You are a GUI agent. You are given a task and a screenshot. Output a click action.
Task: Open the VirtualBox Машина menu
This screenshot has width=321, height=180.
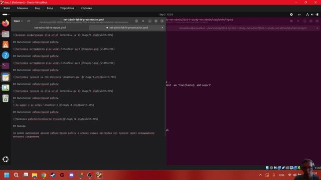(x=22, y=8)
